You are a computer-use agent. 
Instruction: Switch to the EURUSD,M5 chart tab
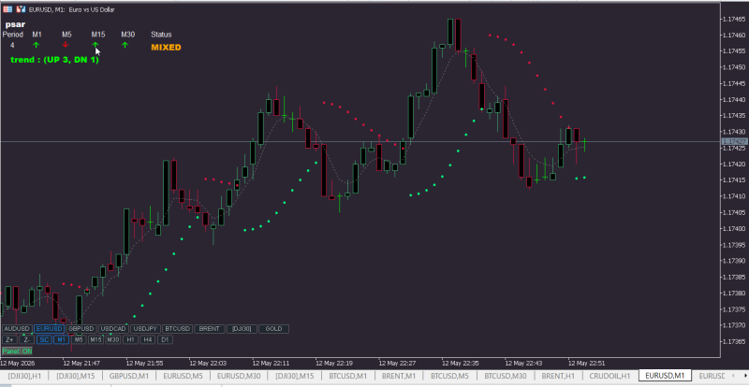pyautogui.click(x=184, y=376)
